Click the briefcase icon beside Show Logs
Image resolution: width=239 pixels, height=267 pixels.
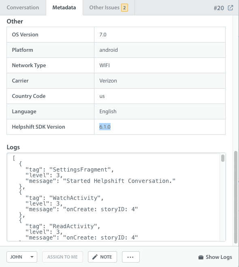click(201, 257)
